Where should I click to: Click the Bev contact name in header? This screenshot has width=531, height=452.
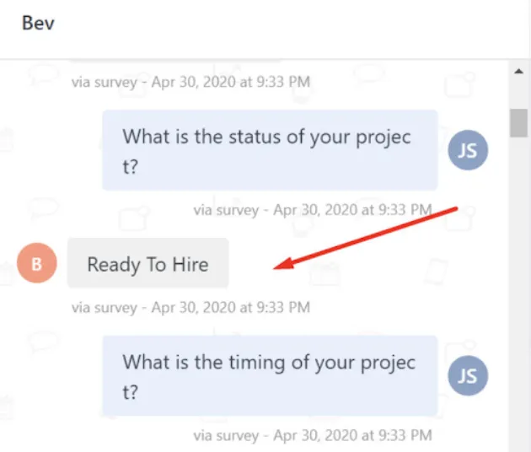38,23
